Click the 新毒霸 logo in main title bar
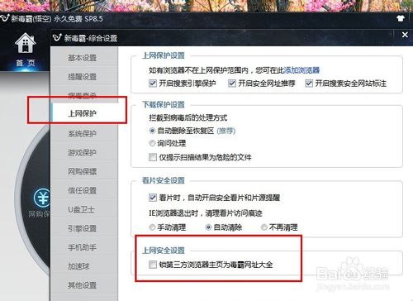 [4, 19]
